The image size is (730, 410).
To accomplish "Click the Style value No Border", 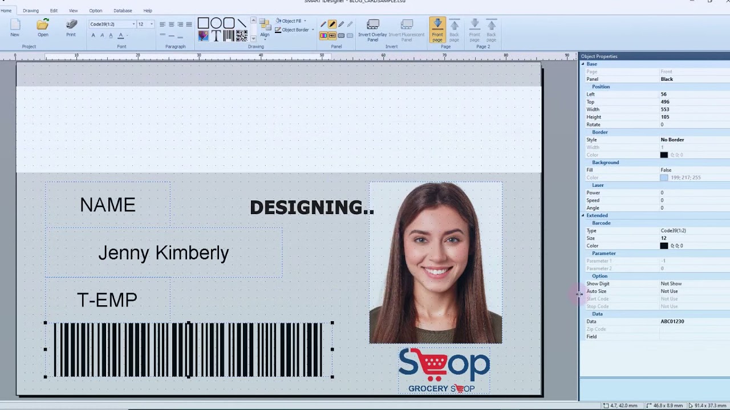I will 695,140.
